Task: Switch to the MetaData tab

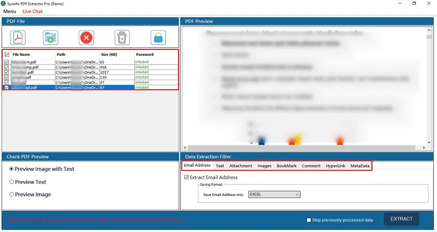Action: (360, 166)
